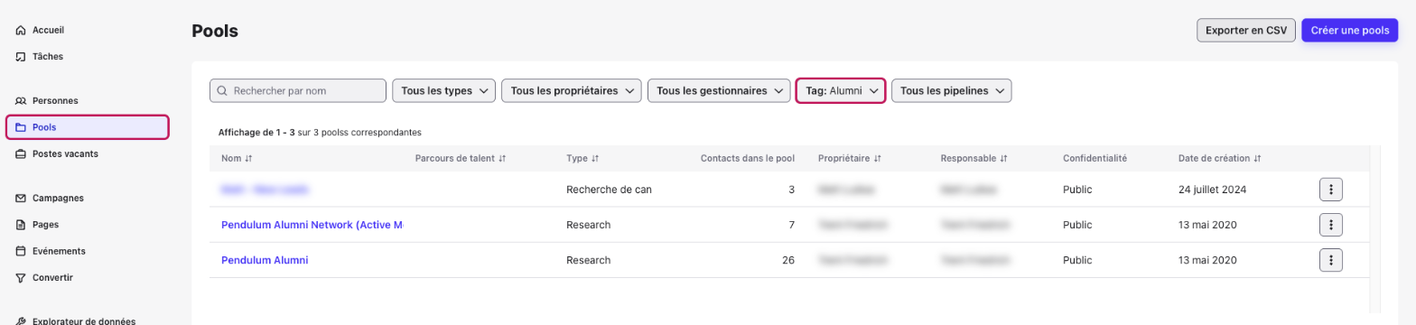The image size is (1416, 325).
Task: Sort by the Type column
Action: click(582, 158)
